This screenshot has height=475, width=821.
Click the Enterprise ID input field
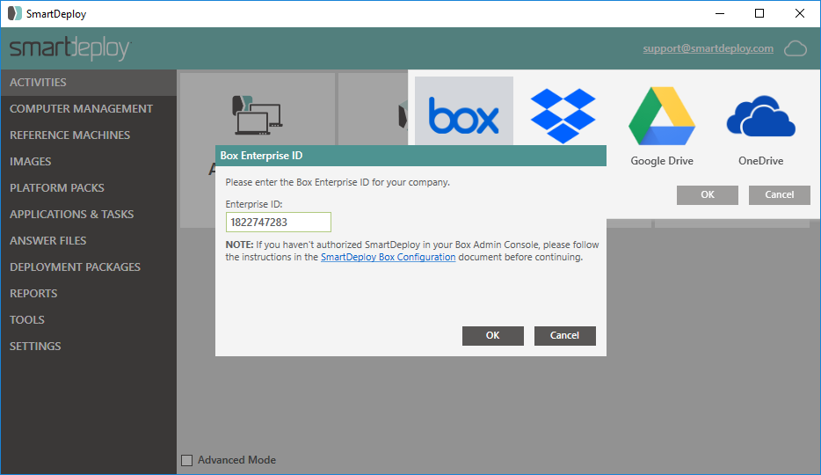click(x=279, y=222)
